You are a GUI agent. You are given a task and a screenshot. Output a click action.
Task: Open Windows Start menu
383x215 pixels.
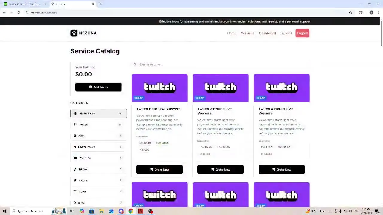[x=5, y=211]
